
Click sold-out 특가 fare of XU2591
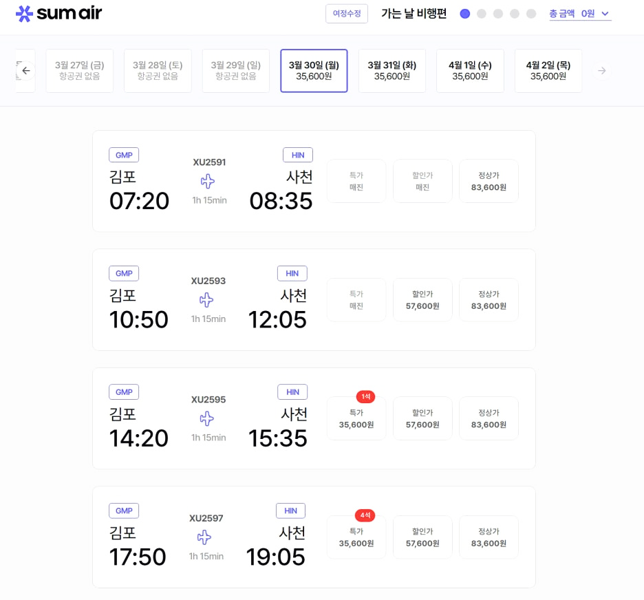coord(356,181)
